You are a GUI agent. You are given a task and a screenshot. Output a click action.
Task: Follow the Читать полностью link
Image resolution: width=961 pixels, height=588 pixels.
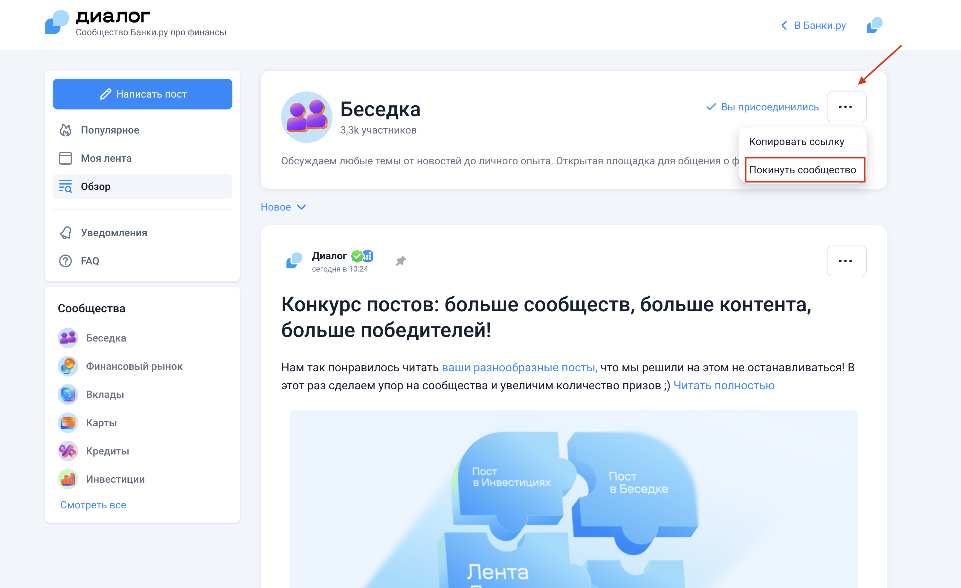point(724,385)
